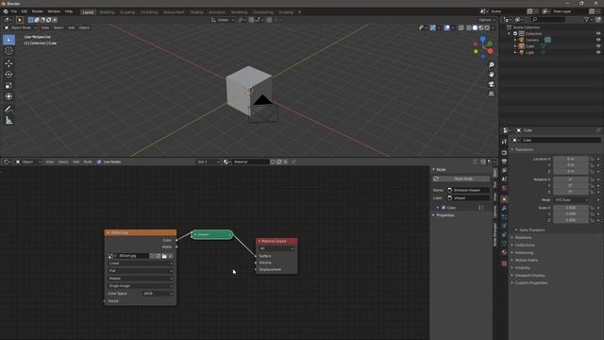604x340 pixels.
Task: Select the Scale tool
Action: pos(8,86)
